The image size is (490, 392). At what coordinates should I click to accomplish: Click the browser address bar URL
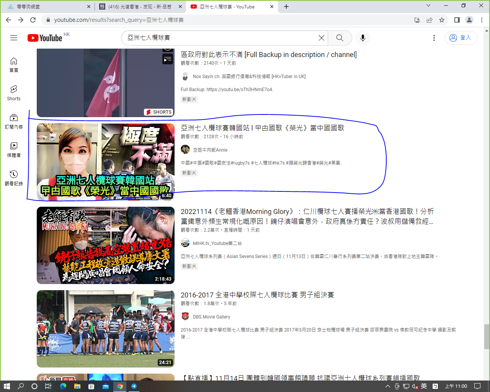pos(119,20)
